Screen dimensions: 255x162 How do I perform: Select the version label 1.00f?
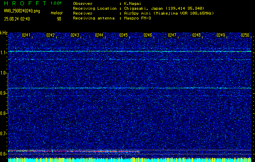pos(56,3)
